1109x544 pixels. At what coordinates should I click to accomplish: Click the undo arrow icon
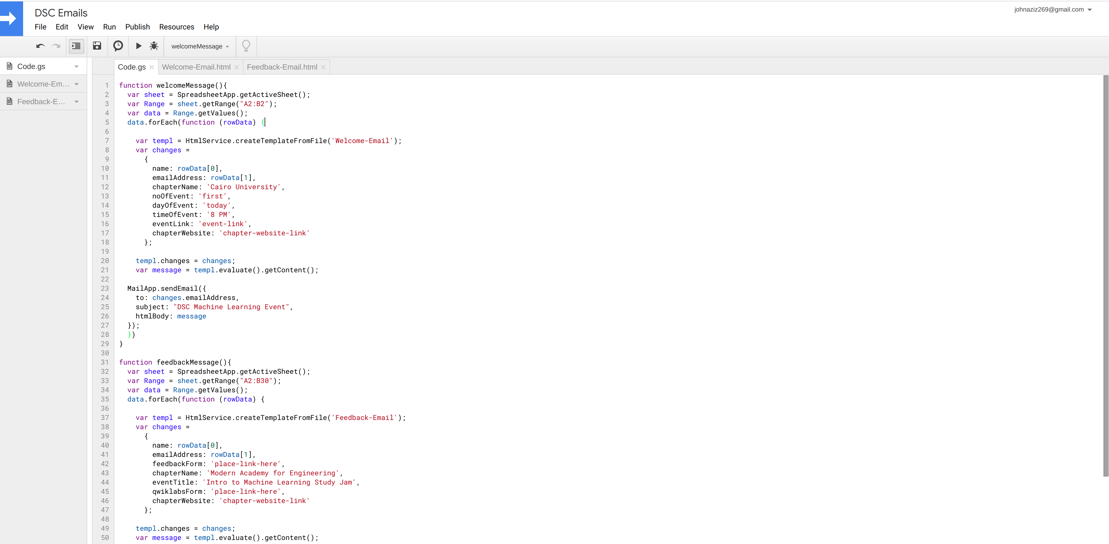(40, 46)
